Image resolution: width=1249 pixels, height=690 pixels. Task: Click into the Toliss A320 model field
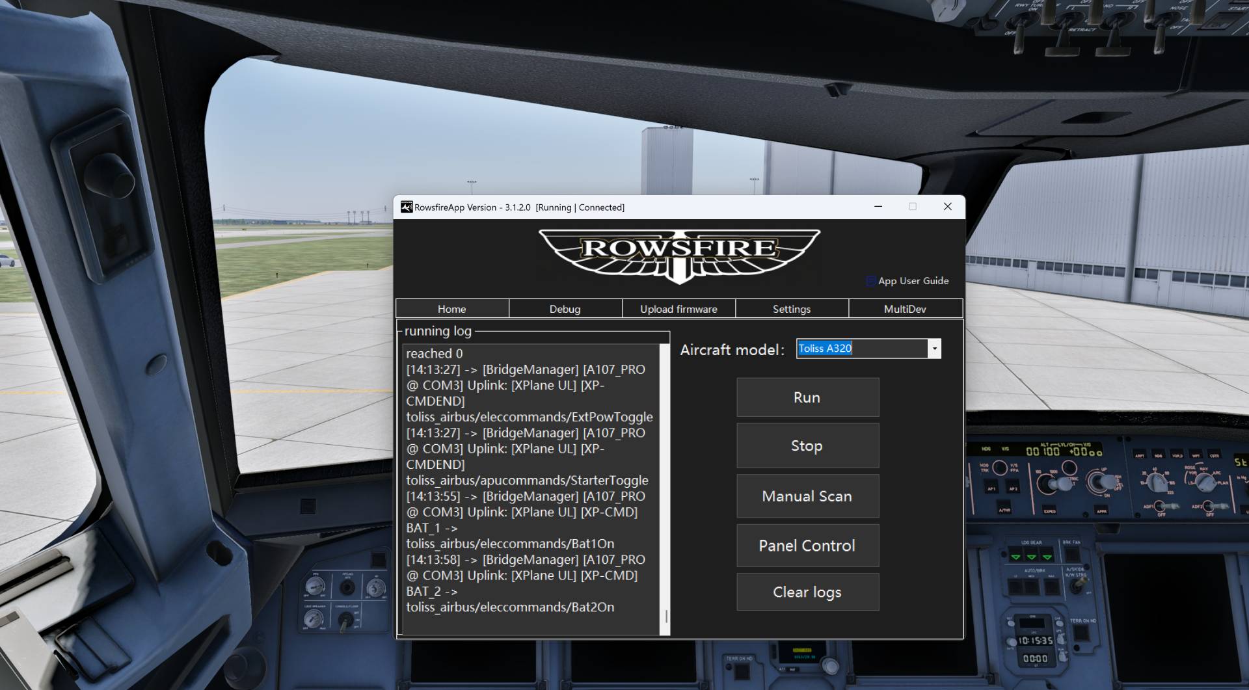tap(862, 349)
